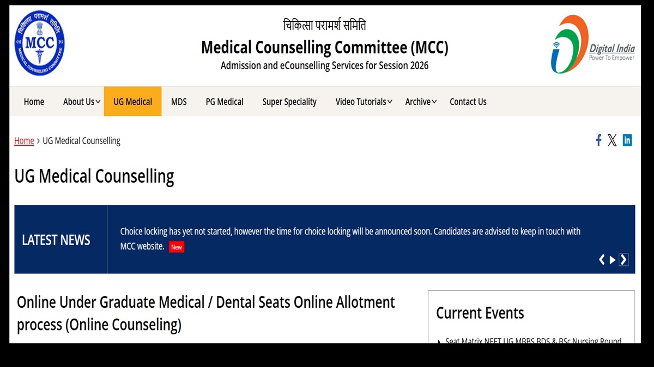Open the MDS menu item

[179, 102]
